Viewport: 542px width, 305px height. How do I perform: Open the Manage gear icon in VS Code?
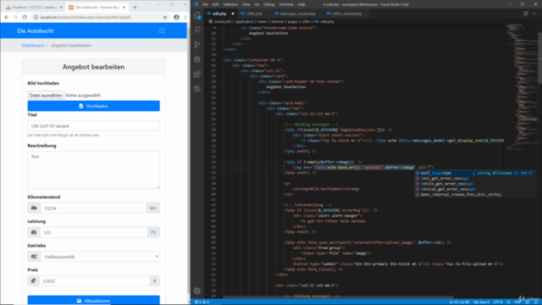[197, 291]
